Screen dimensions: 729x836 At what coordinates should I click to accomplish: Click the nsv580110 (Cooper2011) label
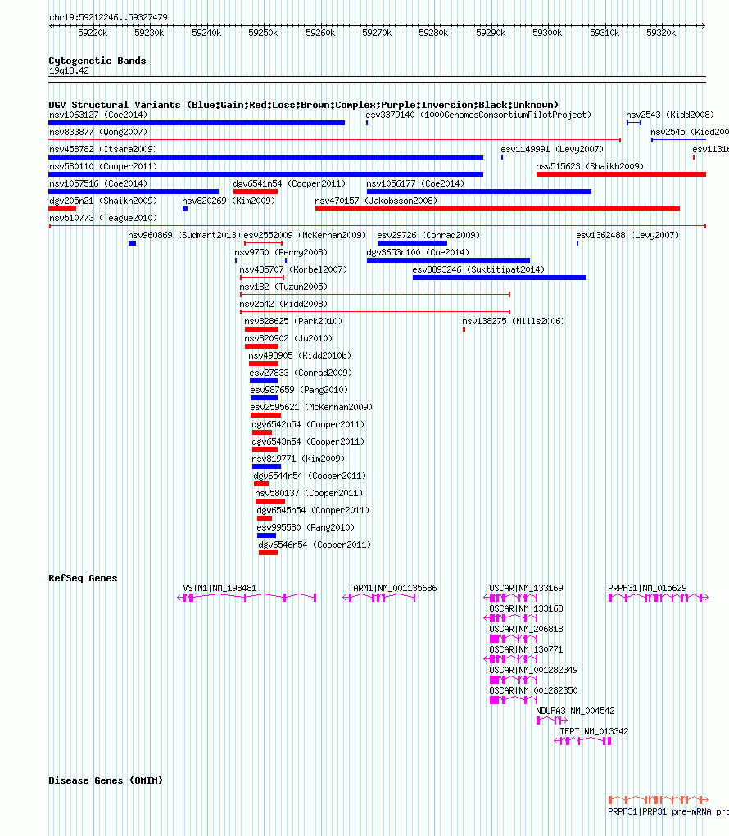point(103,166)
